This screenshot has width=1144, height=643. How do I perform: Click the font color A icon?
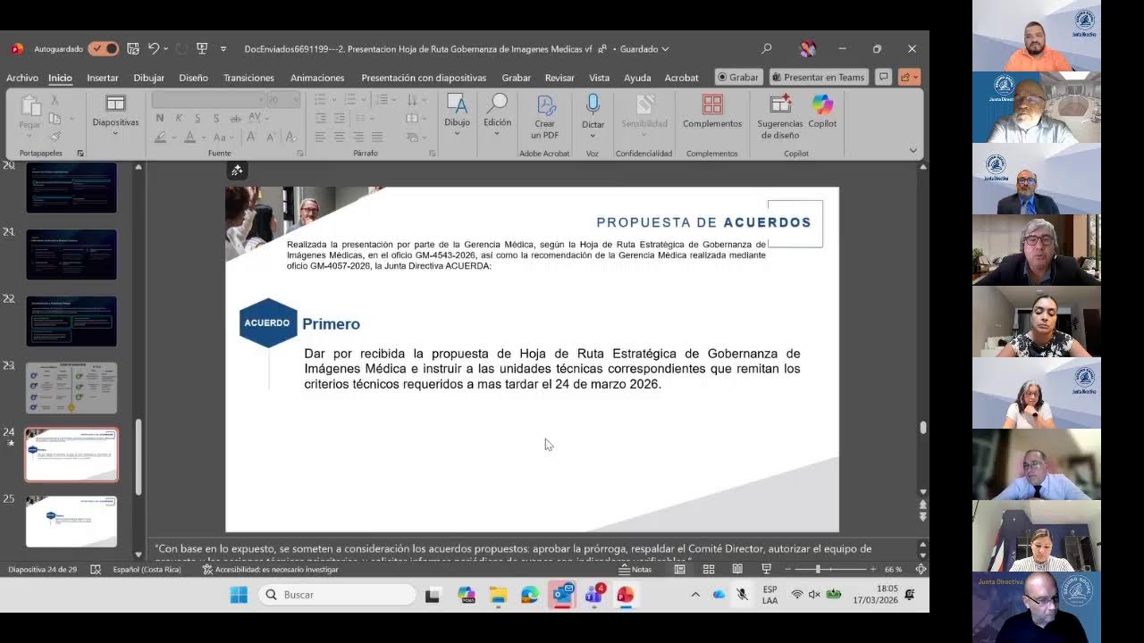[x=189, y=137]
